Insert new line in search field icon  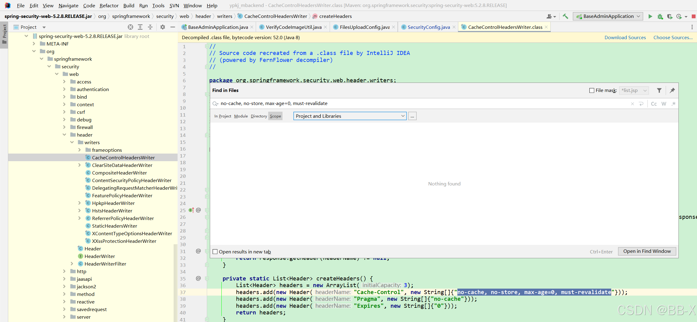coord(641,104)
